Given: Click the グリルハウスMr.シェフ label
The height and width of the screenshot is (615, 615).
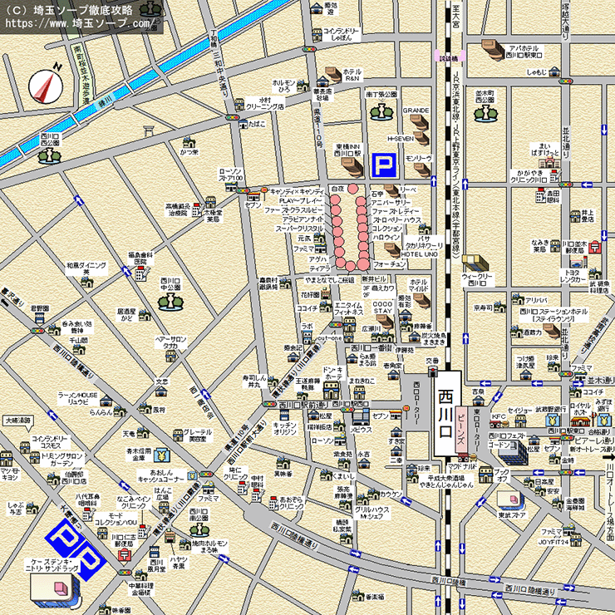Looking at the screenshot, I should 371,513.
